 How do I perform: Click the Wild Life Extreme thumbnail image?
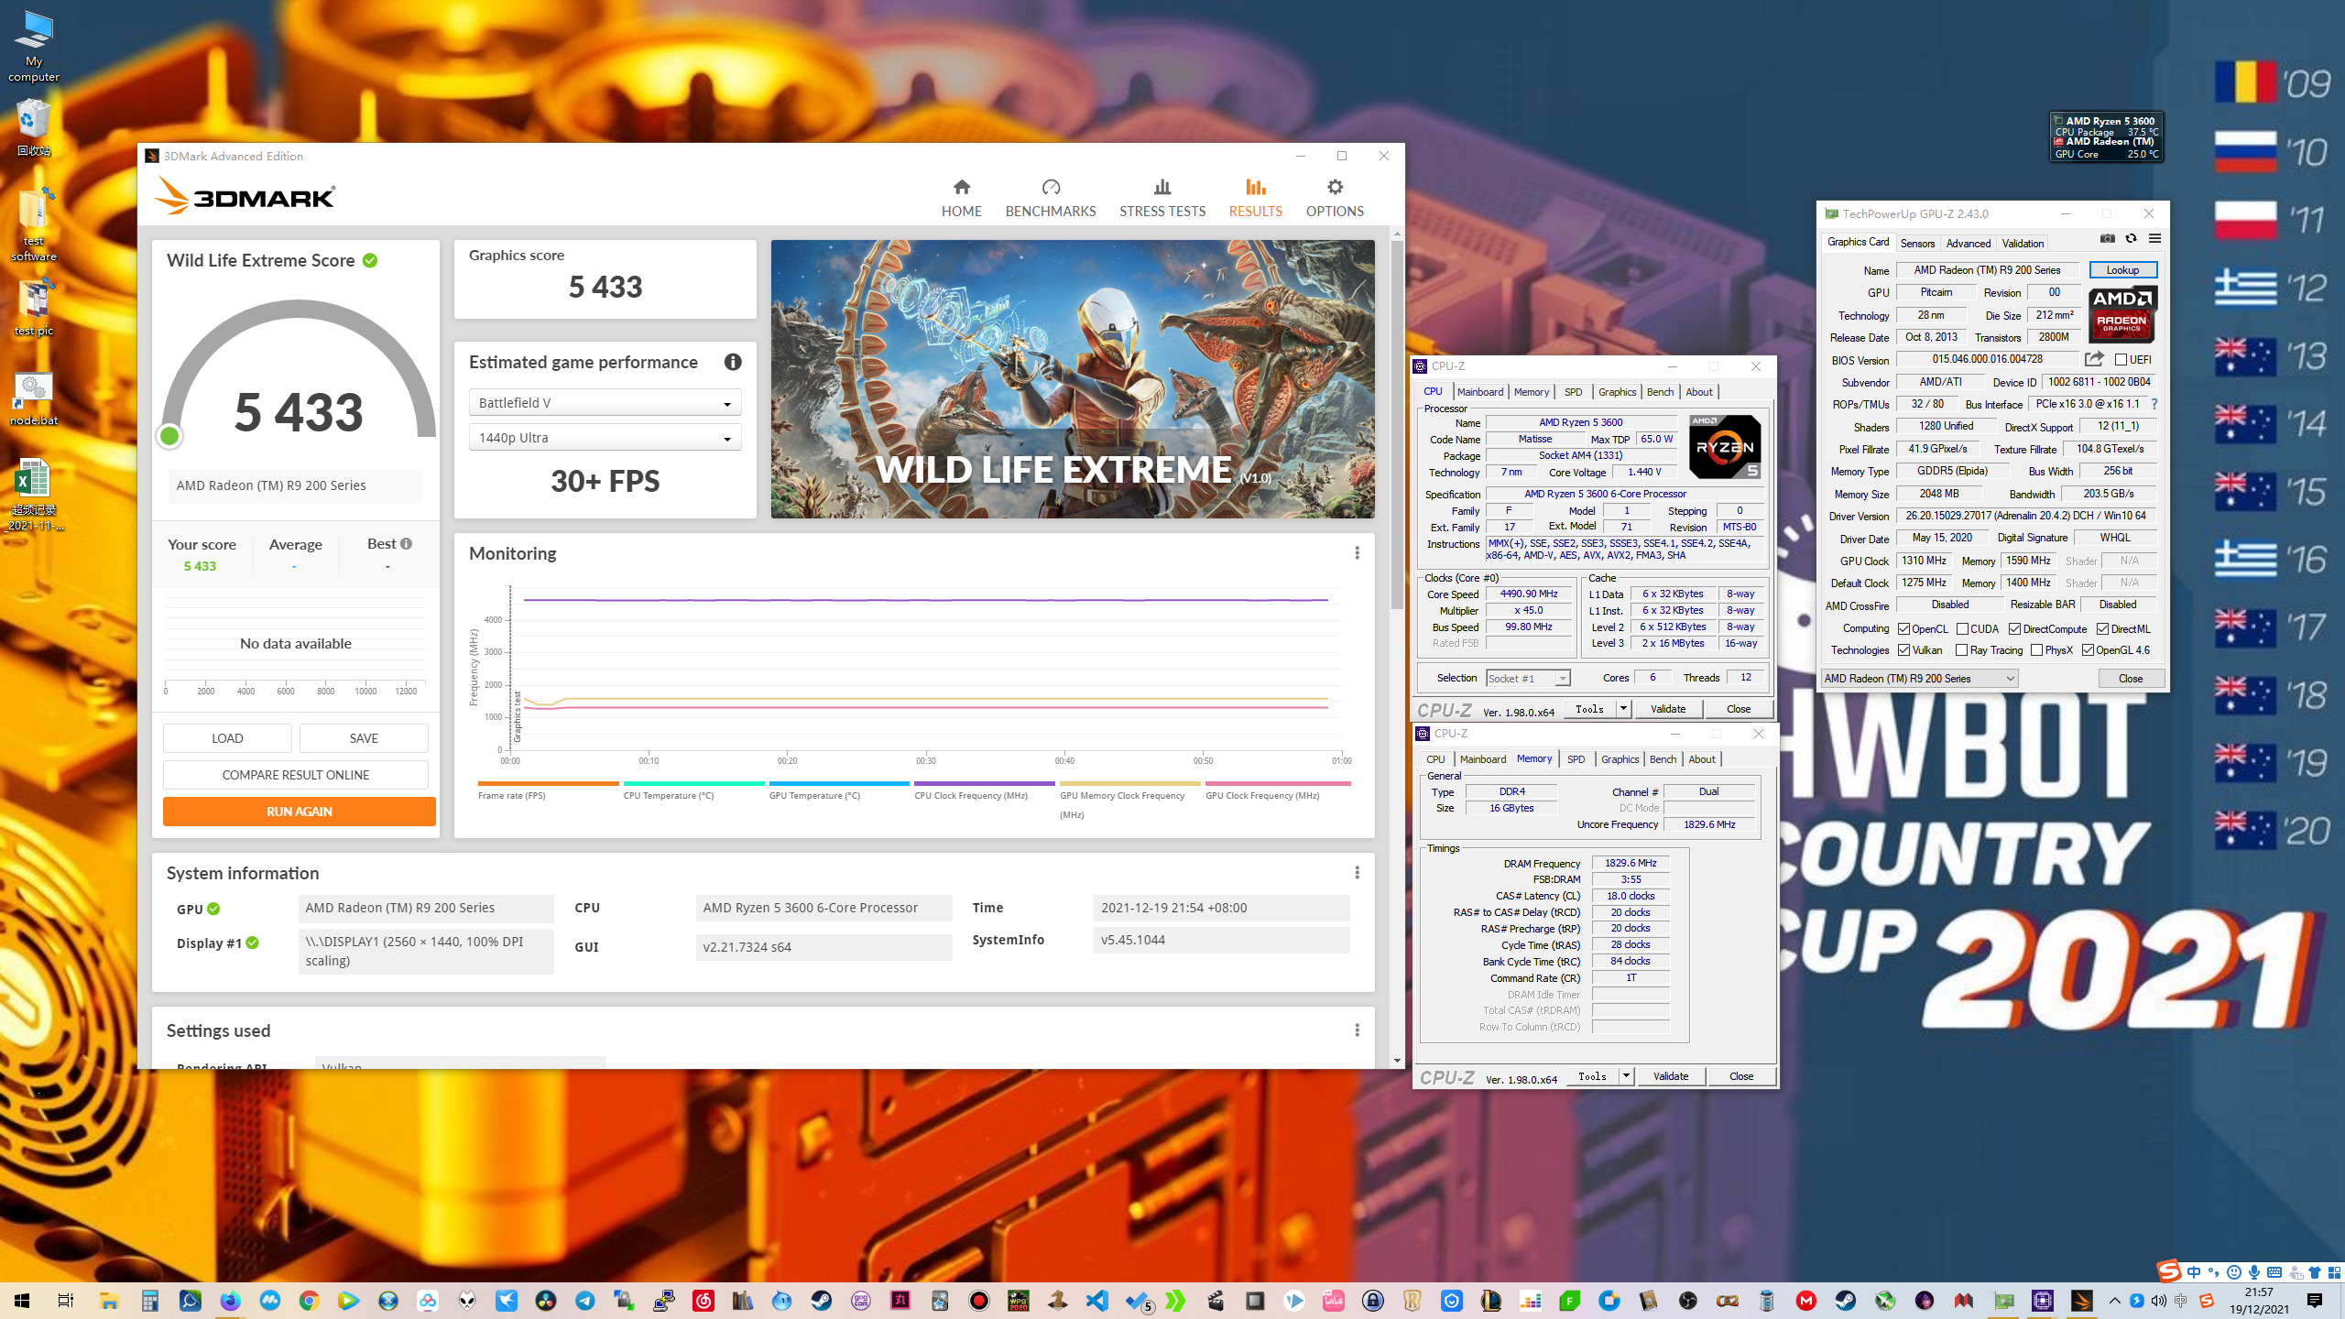coord(1073,379)
